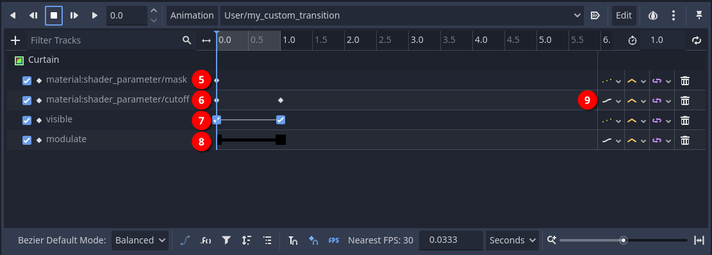This screenshot has width=712, height=255.
Task: Enable onion skinning icon
Action: click(x=653, y=15)
